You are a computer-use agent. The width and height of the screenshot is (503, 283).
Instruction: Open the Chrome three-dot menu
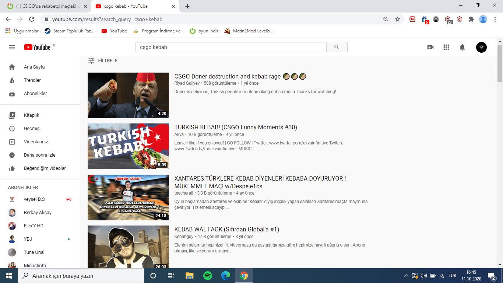pos(495,19)
